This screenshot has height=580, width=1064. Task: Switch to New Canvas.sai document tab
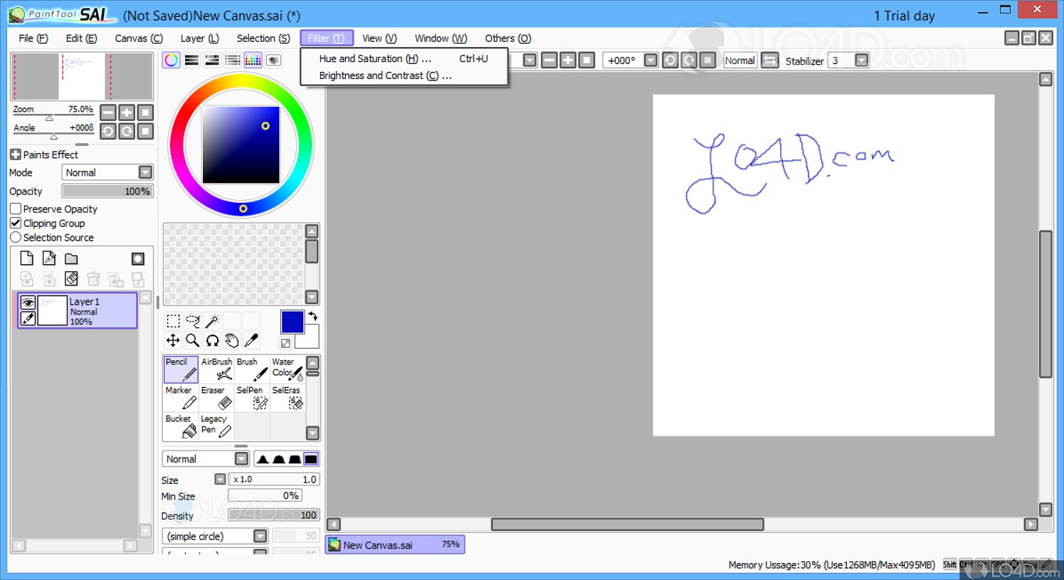pyautogui.click(x=395, y=545)
